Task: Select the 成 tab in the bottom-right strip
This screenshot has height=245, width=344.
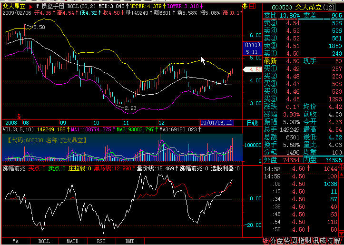Action: [324, 241]
